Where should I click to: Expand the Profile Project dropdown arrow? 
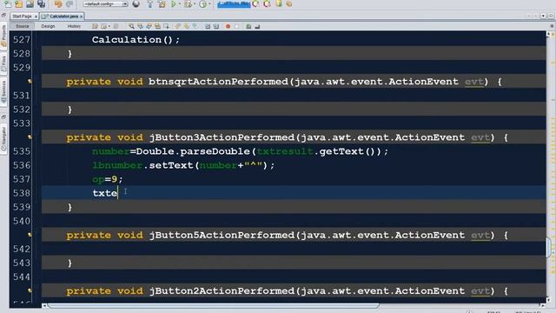point(209,4)
